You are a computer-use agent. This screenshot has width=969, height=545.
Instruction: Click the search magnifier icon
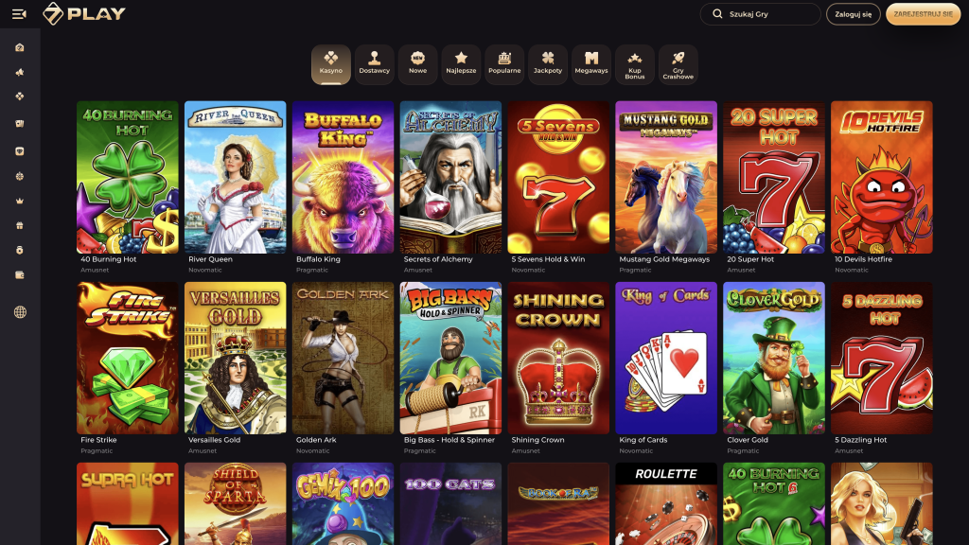click(x=717, y=13)
